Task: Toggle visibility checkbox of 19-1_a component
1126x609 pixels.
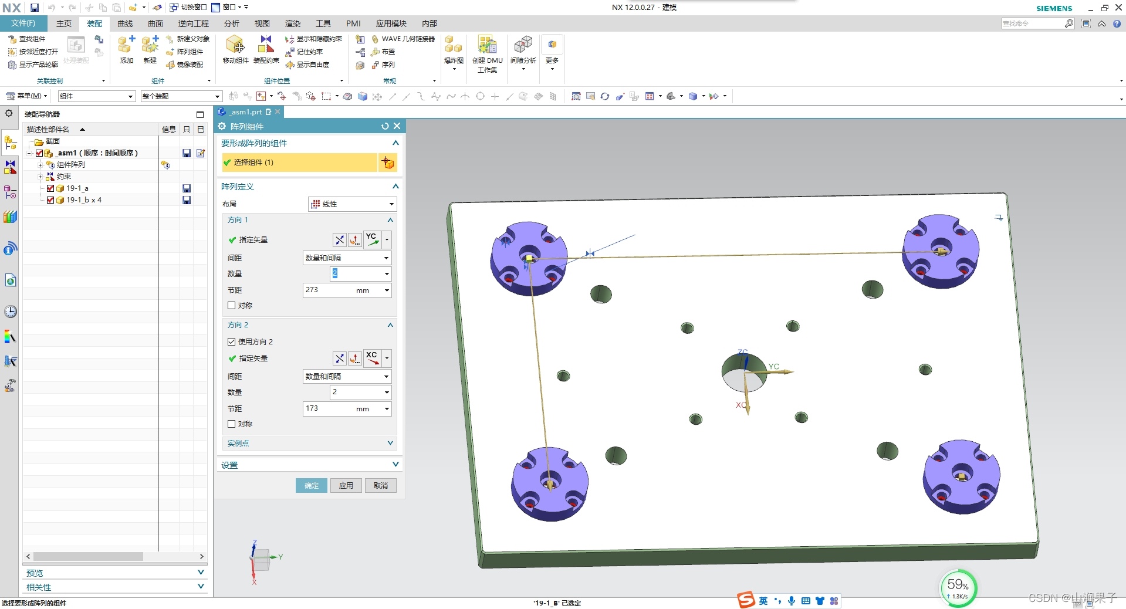Action: (x=50, y=188)
